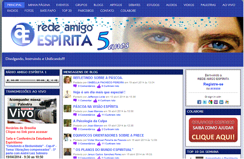
Task: Pause the Rádio Amigo Espírita player
Action: pyautogui.click(x=8, y=80)
